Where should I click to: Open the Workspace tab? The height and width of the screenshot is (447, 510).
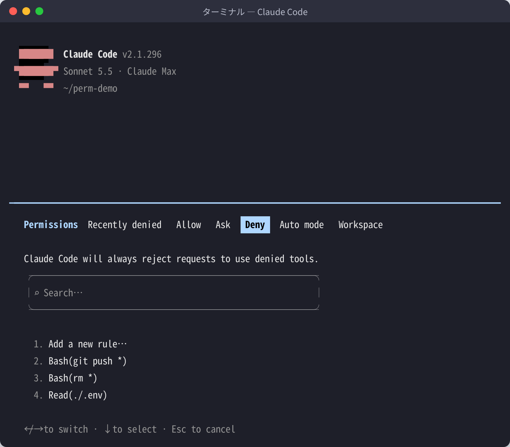361,225
